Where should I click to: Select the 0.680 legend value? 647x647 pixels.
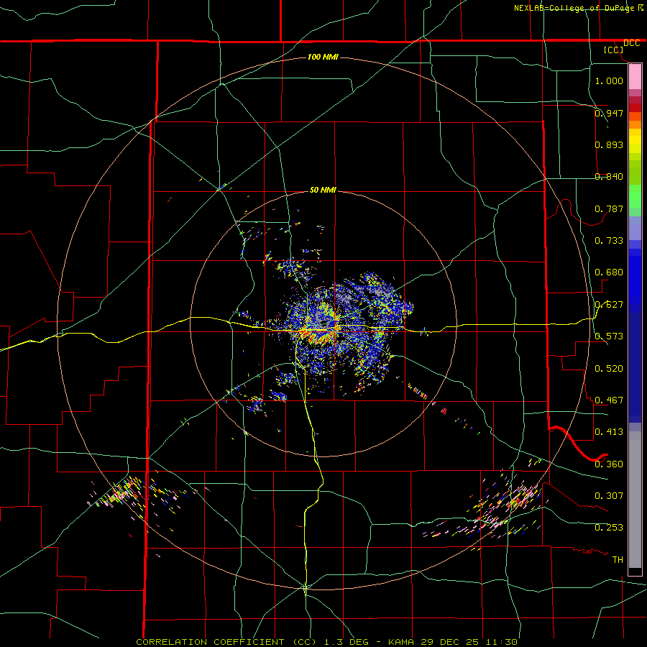point(609,272)
